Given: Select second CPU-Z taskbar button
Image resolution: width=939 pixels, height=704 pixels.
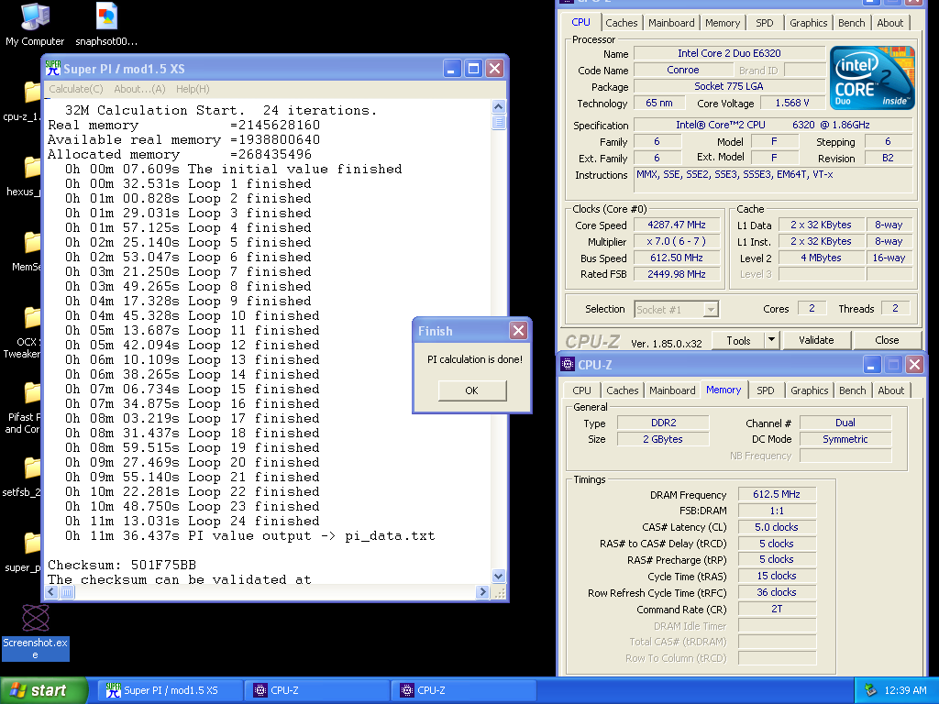Looking at the screenshot, I should point(463,690).
